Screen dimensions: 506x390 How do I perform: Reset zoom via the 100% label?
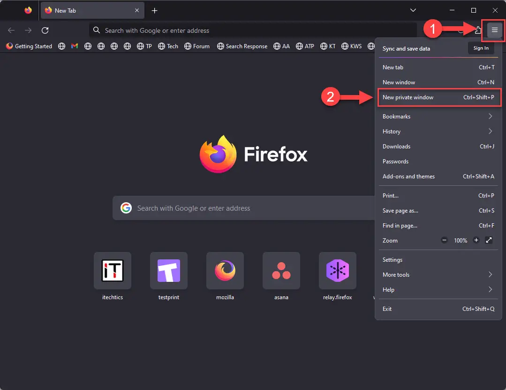[461, 241]
